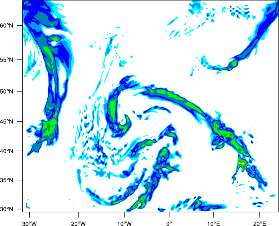Click the 50°N latitude label
The image size is (279, 226).
7,91
